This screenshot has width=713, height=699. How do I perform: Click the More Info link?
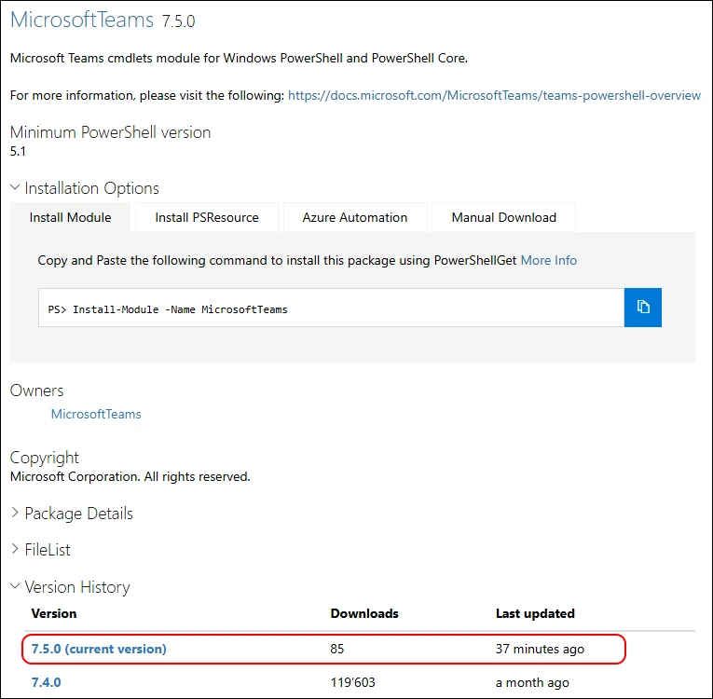pyautogui.click(x=548, y=260)
